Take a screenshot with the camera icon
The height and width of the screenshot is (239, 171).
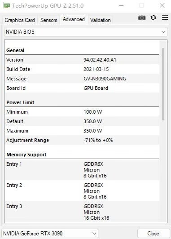point(142,18)
